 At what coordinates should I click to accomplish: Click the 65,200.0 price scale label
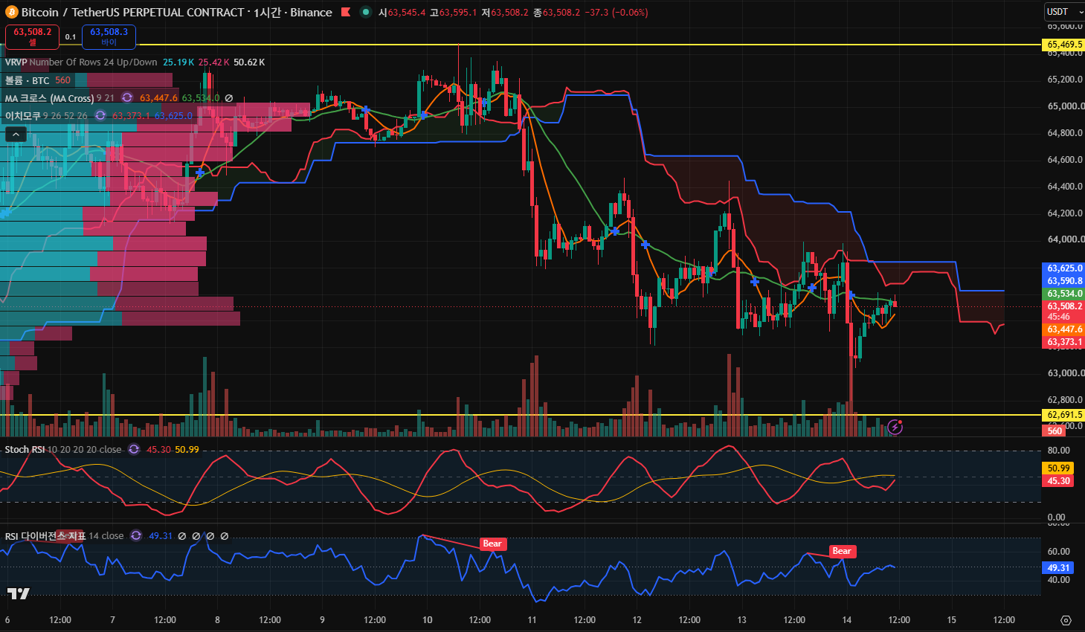click(x=1065, y=80)
